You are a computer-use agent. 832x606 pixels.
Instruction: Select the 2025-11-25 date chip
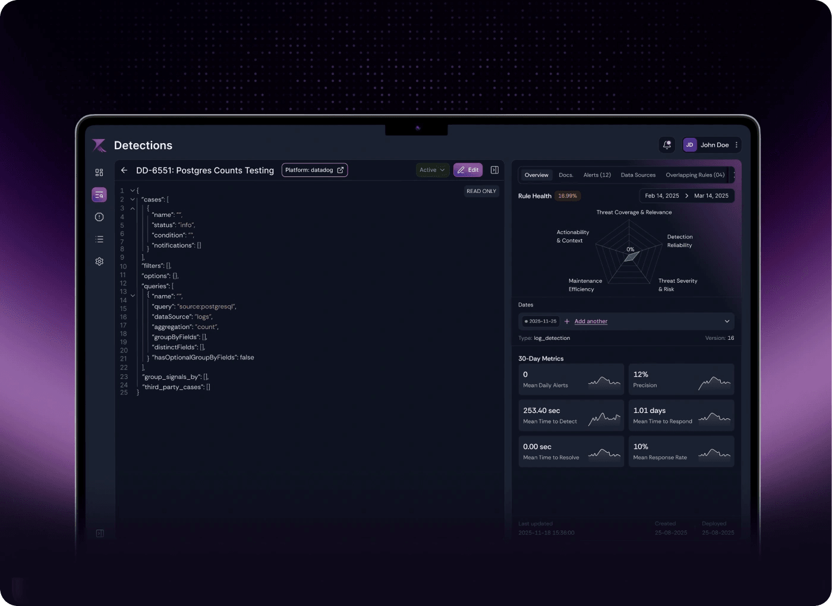pyautogui.click(x=541, y=321)
